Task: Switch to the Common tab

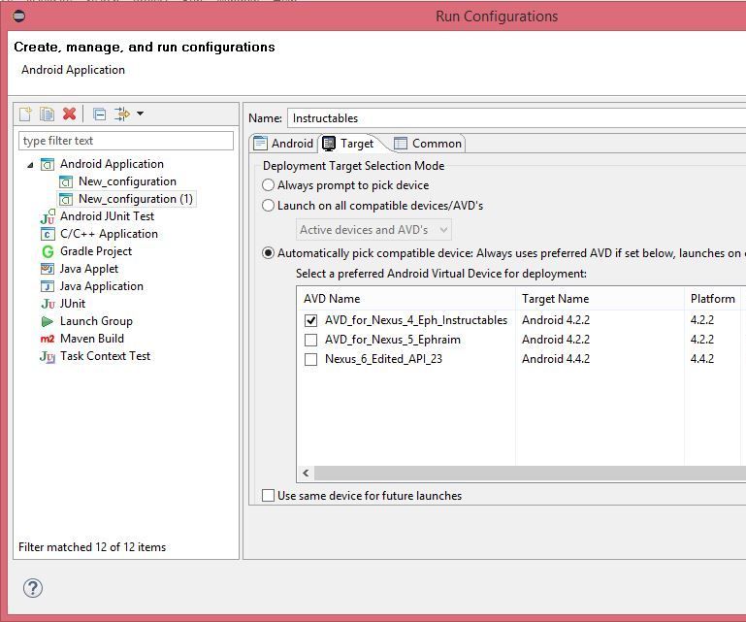Action: [428, 144]
